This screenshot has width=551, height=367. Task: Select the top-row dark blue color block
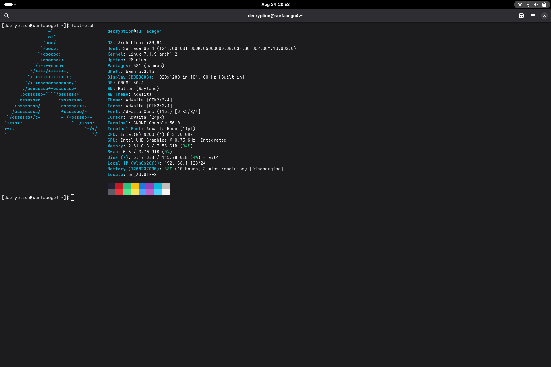pyautogui.click(x=142, y=186)
